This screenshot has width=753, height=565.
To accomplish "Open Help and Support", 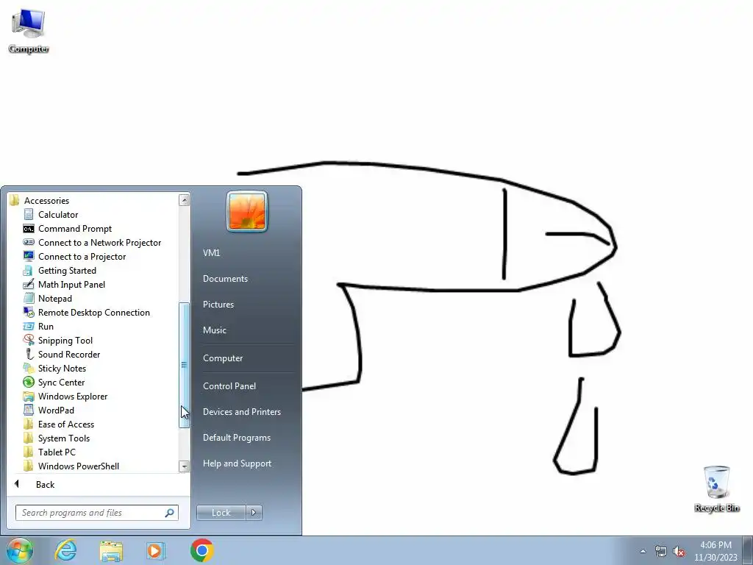I will tap(237, 463).
